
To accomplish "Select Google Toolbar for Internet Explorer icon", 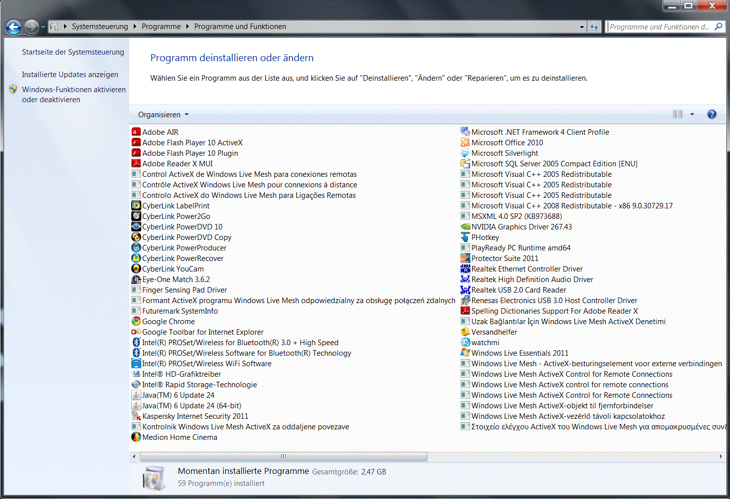I will (x=136, y=332).
